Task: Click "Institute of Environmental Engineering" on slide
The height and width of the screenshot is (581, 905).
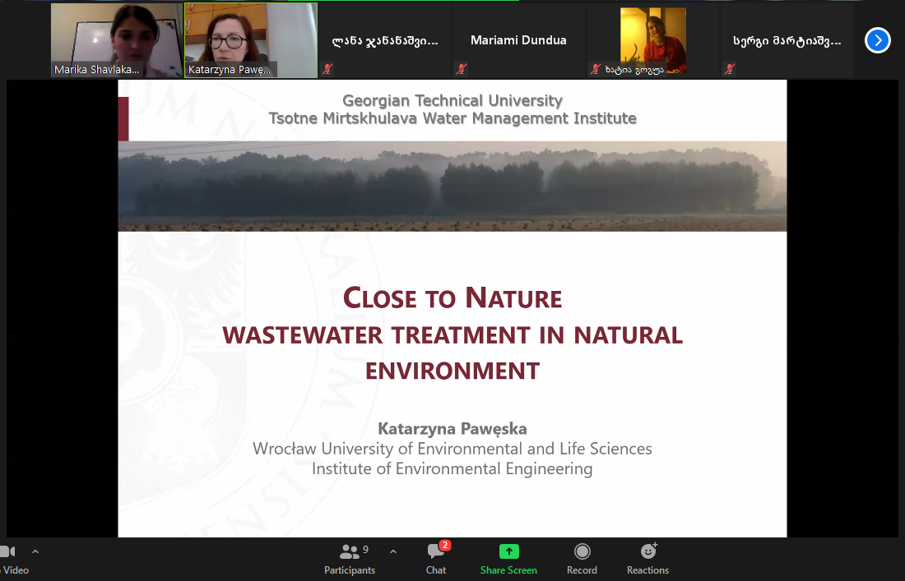Action: tap(452, 468)
